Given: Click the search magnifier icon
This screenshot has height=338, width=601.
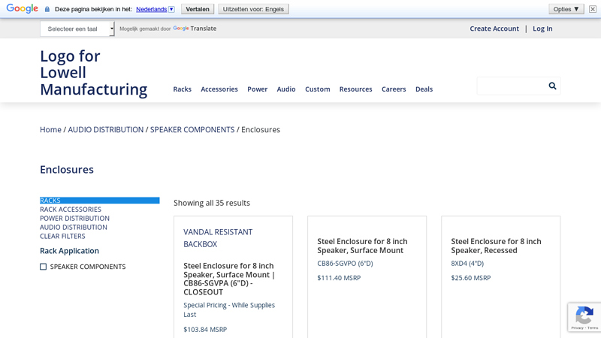Looking at the screenshot, I should (x=552, y=86).
